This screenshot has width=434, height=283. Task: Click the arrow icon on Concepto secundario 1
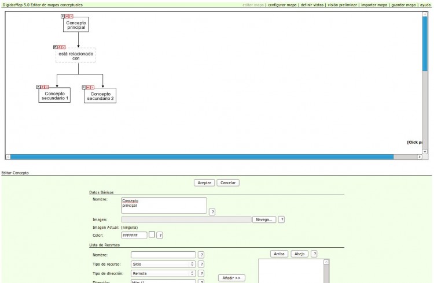[38, 87]
